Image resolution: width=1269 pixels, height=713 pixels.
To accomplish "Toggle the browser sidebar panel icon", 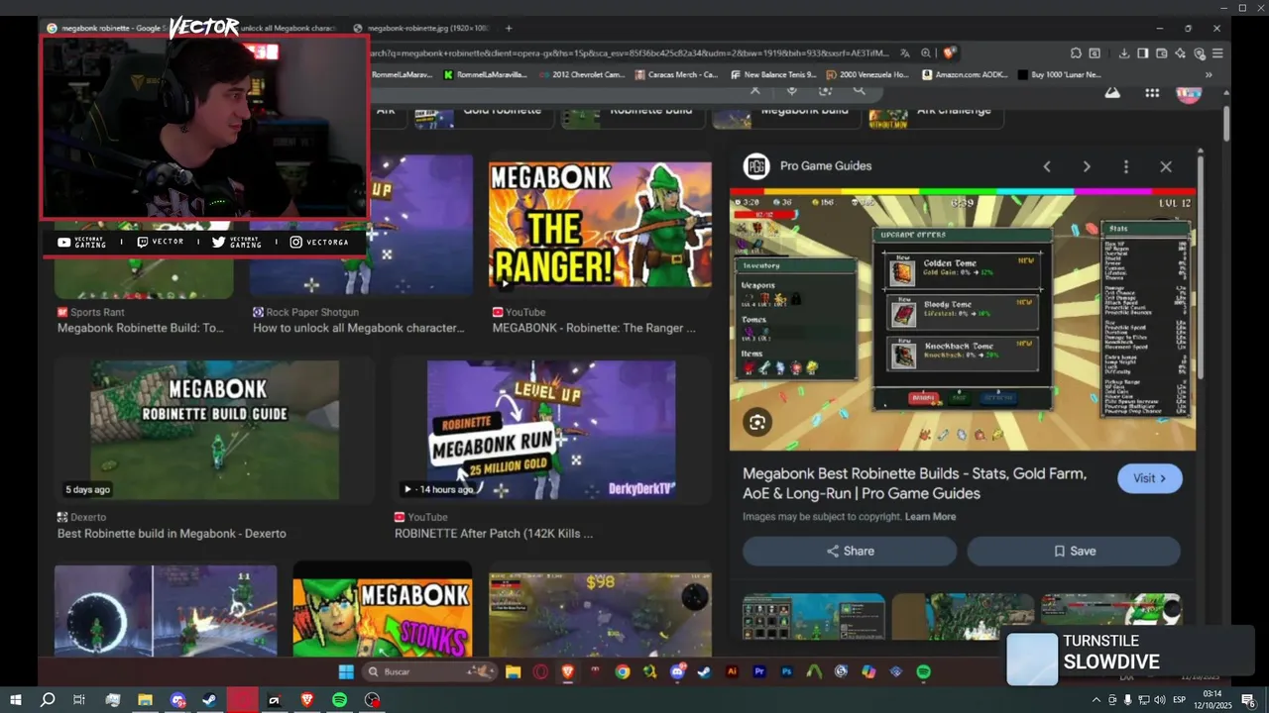I will point(1143,53).
